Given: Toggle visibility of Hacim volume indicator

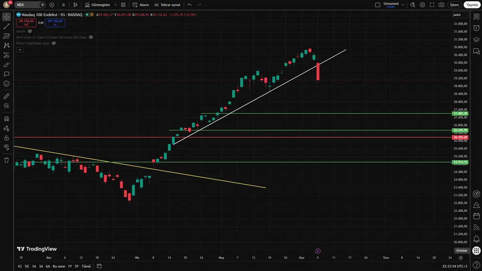Looking at the screenshot, I should (x=30, y=31).
